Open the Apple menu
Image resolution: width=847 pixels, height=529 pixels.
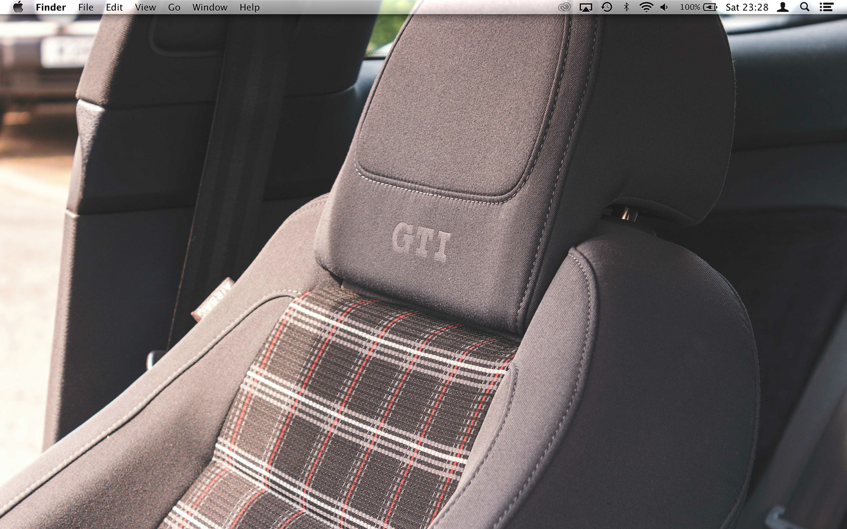click(18, 7)
